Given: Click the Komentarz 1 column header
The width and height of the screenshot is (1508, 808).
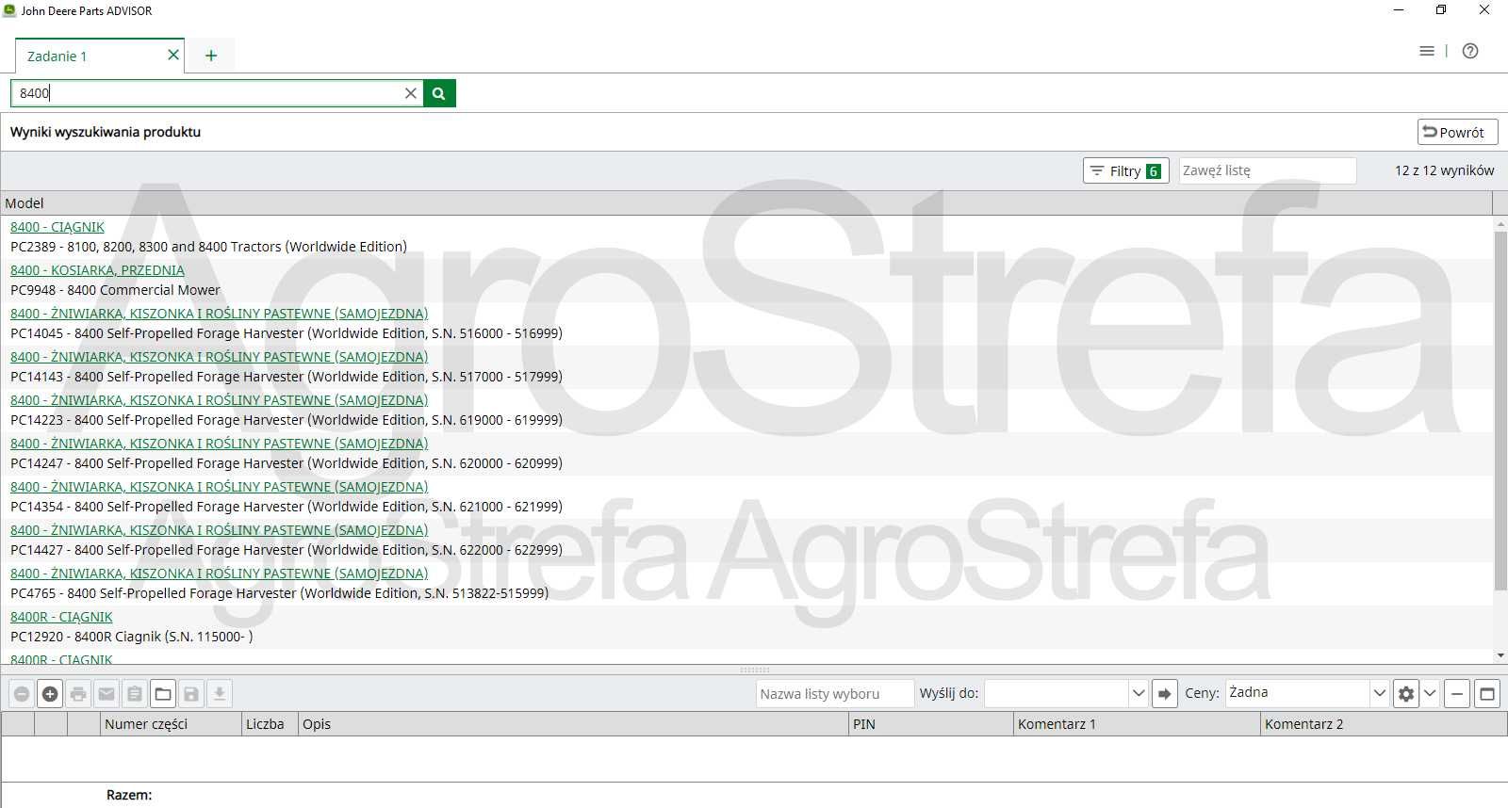Looking at the screenshot, I should point(1137,724).
